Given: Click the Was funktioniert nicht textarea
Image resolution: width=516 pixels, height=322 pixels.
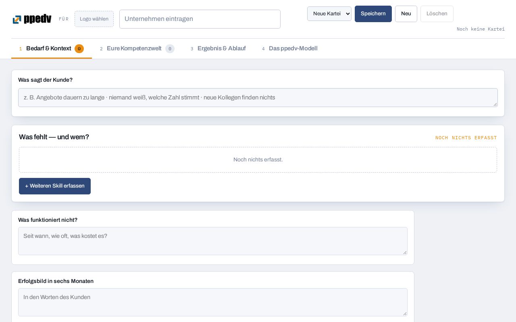Looking at the screenshot, I should click(213, 241).
